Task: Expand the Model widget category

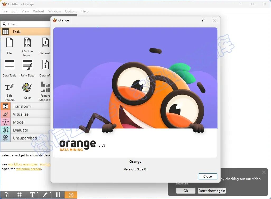Action: [x=25, y=122]
